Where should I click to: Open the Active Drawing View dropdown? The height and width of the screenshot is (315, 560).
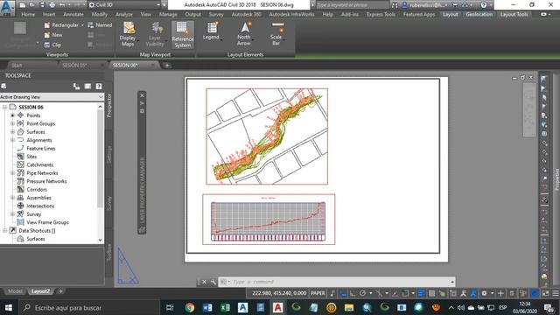click(x=52, y=97)
